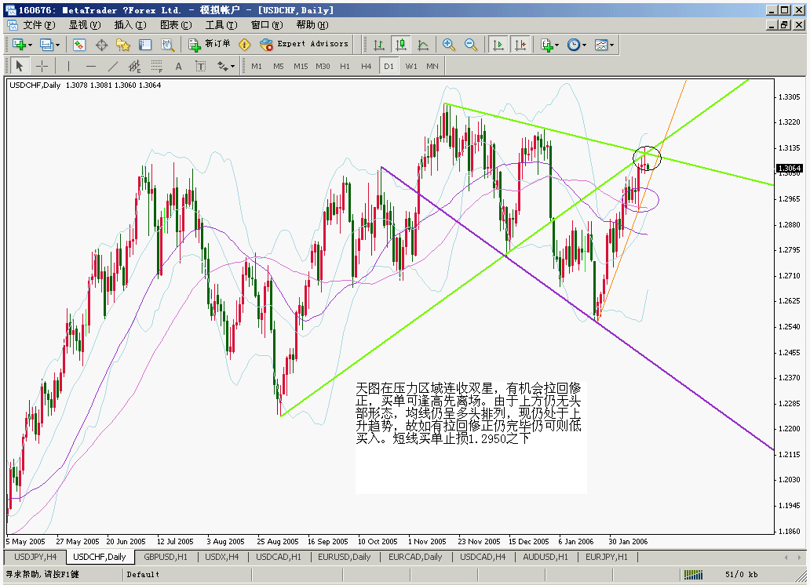The height and width of the screenshot is (585, 810).
Task: Set timeframe to H1
Action: (x=345, y=66)
